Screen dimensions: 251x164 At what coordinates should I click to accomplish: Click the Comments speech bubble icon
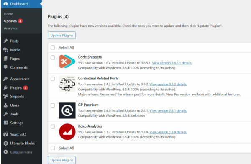(5, 67)
